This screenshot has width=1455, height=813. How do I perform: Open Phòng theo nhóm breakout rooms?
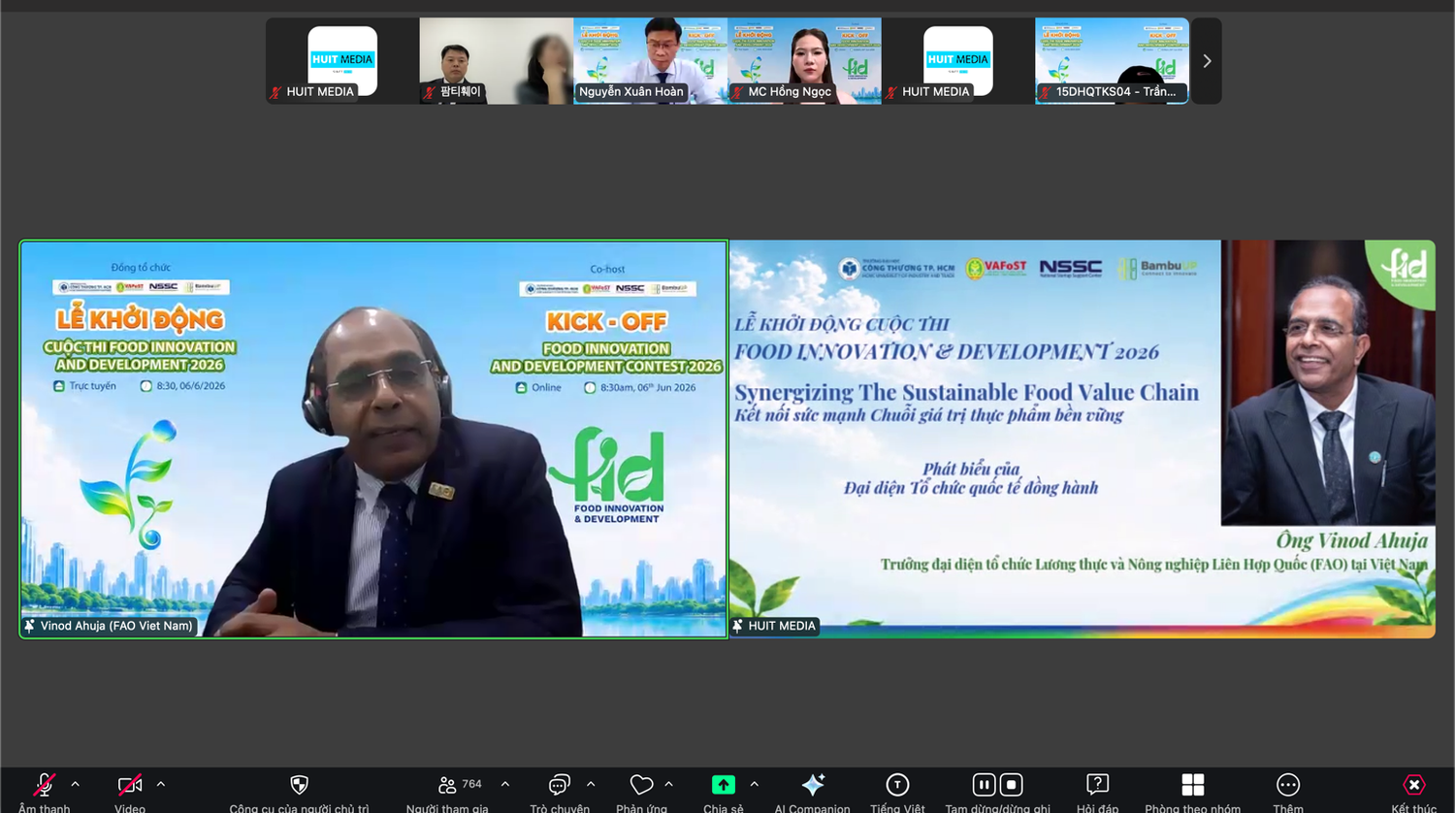pyautogui.click(x=1193, y=784)
